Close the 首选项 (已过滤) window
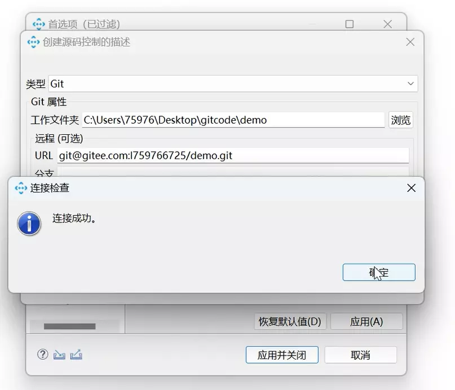The image size is (455, 390). click(x=388, y=24)
